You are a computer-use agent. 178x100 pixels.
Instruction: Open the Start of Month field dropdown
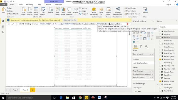[151, 54]
